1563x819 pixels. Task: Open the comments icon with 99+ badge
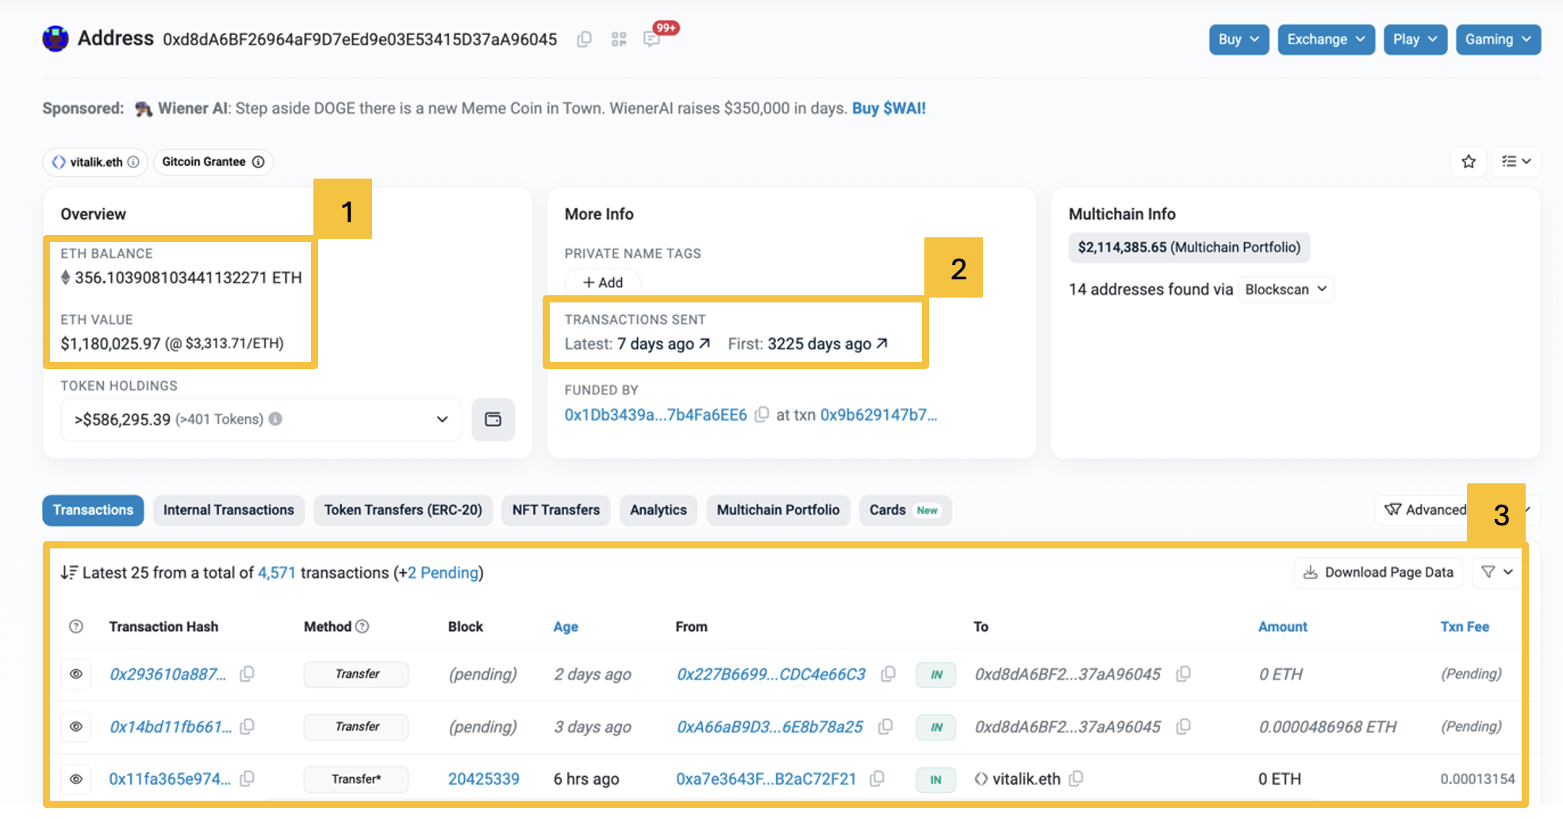tap(652, 40)
